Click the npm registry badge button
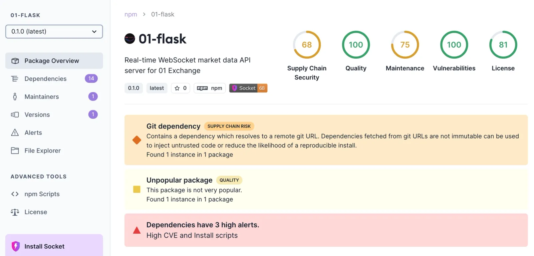The image size is (534, 256). coord(210,88)
